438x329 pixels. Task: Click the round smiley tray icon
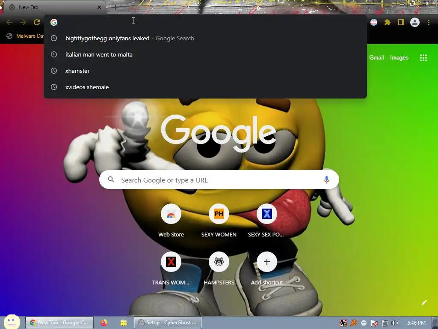pyautogui.click(x=364, y=323)
